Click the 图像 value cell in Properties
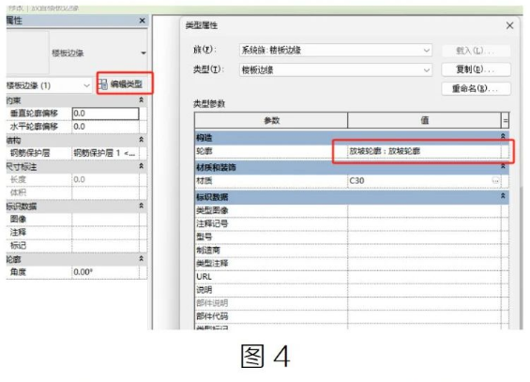 coord(105,219)
